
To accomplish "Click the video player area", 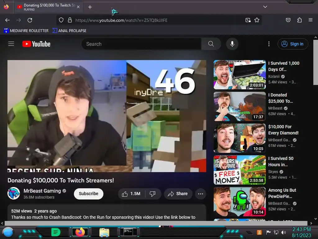I will [107, 116].
